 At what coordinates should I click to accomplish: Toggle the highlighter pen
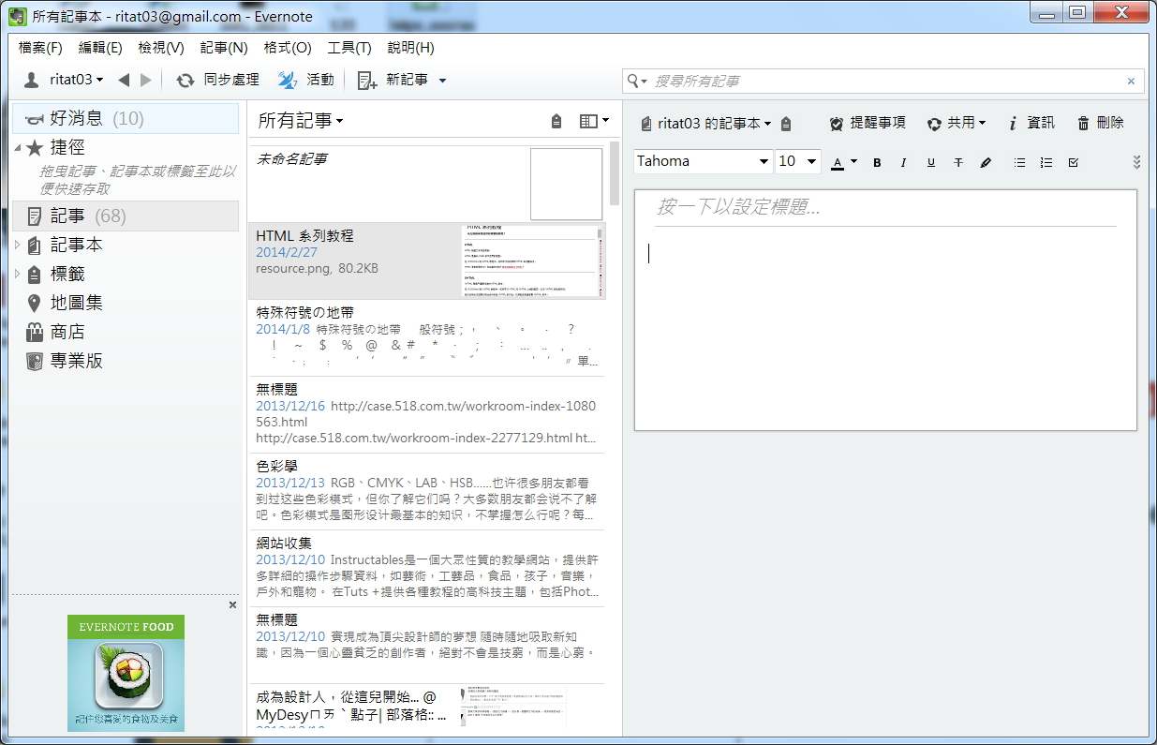click(986, 162)
